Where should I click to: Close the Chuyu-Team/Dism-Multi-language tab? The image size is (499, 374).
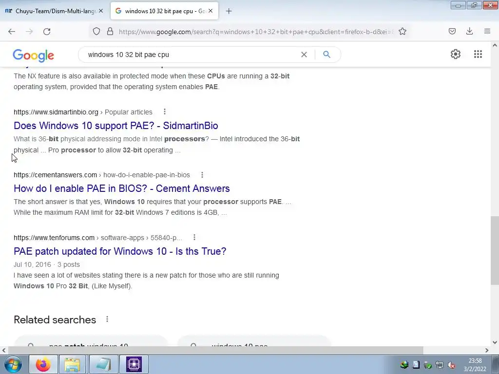click(x=101, y=11)
